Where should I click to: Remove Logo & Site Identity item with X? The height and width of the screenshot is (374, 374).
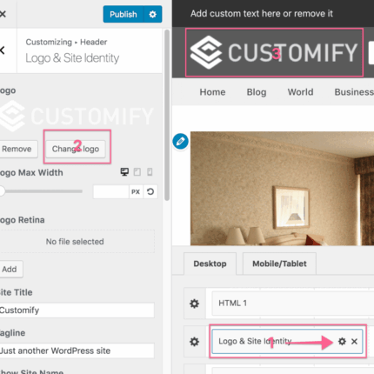(354, 342)
